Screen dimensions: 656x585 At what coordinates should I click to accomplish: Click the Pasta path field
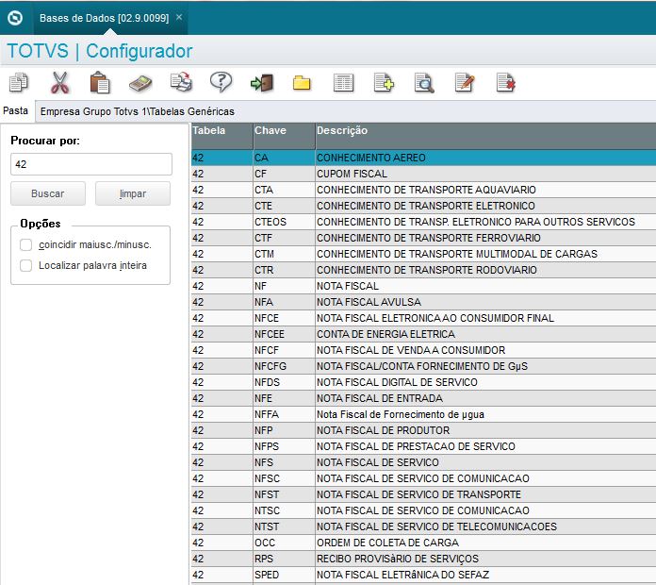(x=346, y=111)
